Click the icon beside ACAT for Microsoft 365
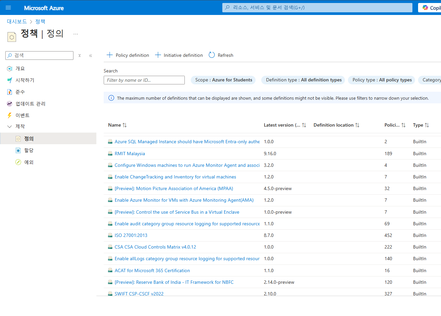The height and width of the screenshot is (316, 441). 110,270
